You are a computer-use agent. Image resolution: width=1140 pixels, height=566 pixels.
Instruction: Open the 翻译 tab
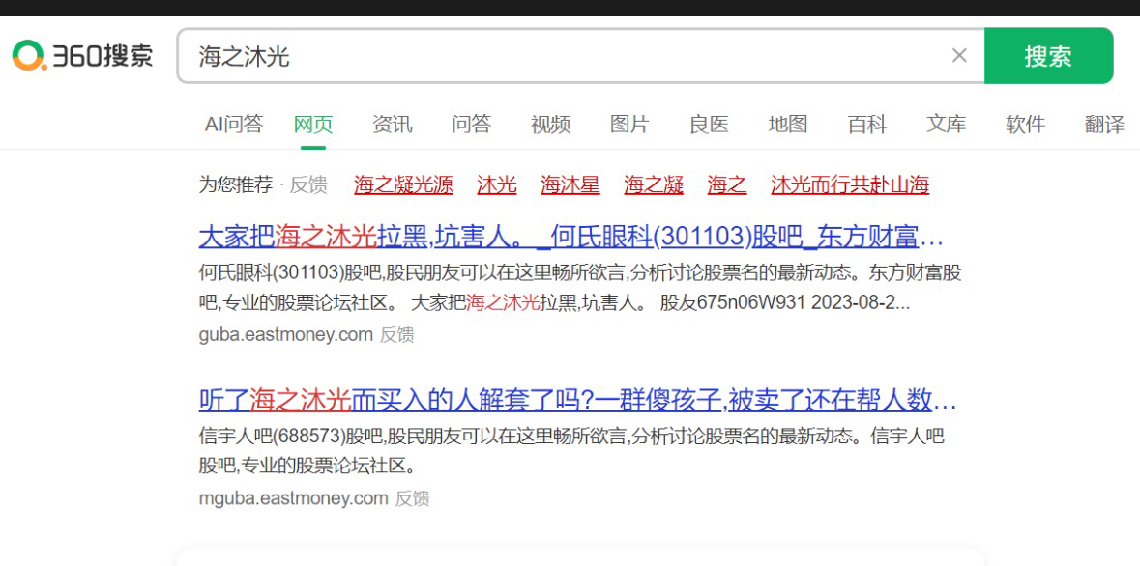pyautogui.click(x=1105, y=125)
